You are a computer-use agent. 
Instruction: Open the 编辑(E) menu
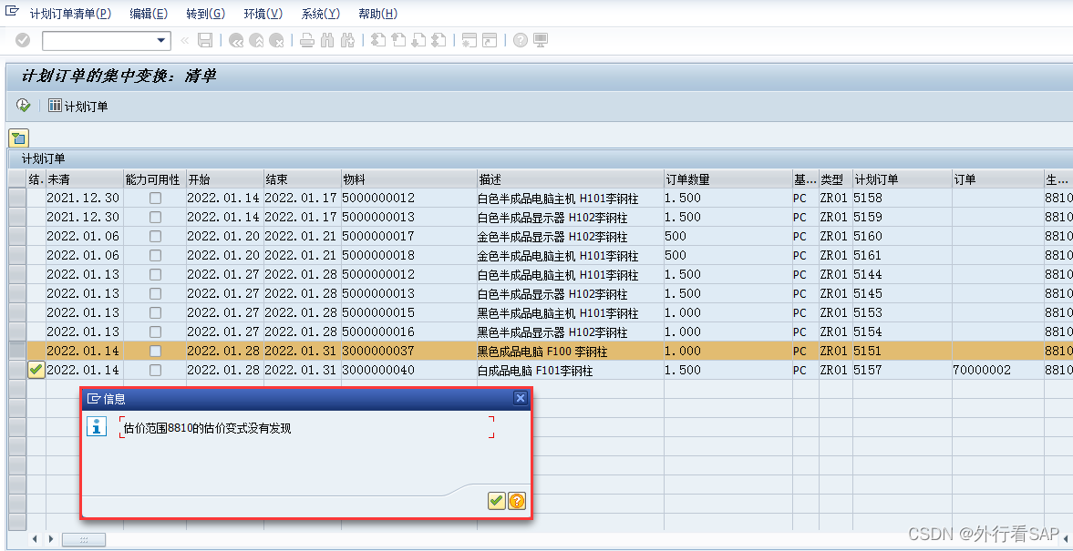coord(149,14)
